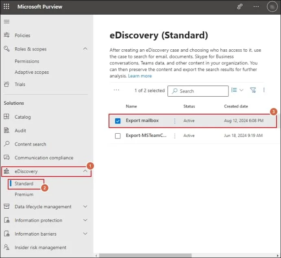Open the Learn more link

[140, 76]
